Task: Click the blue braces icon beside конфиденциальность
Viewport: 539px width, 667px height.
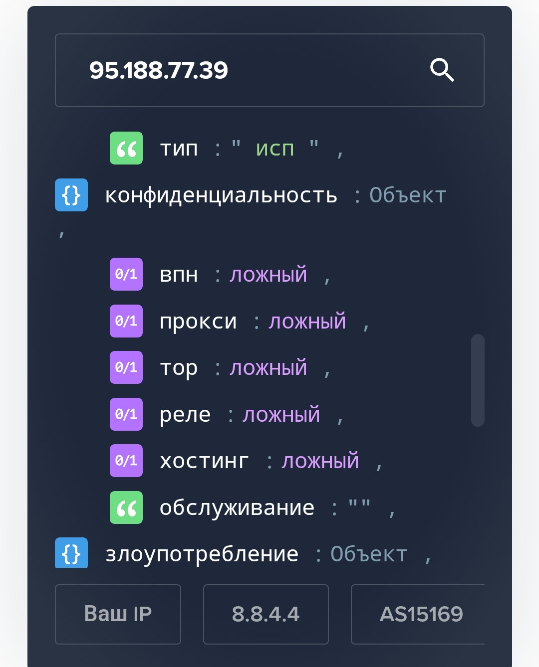Action: click(x=71, y=195)
